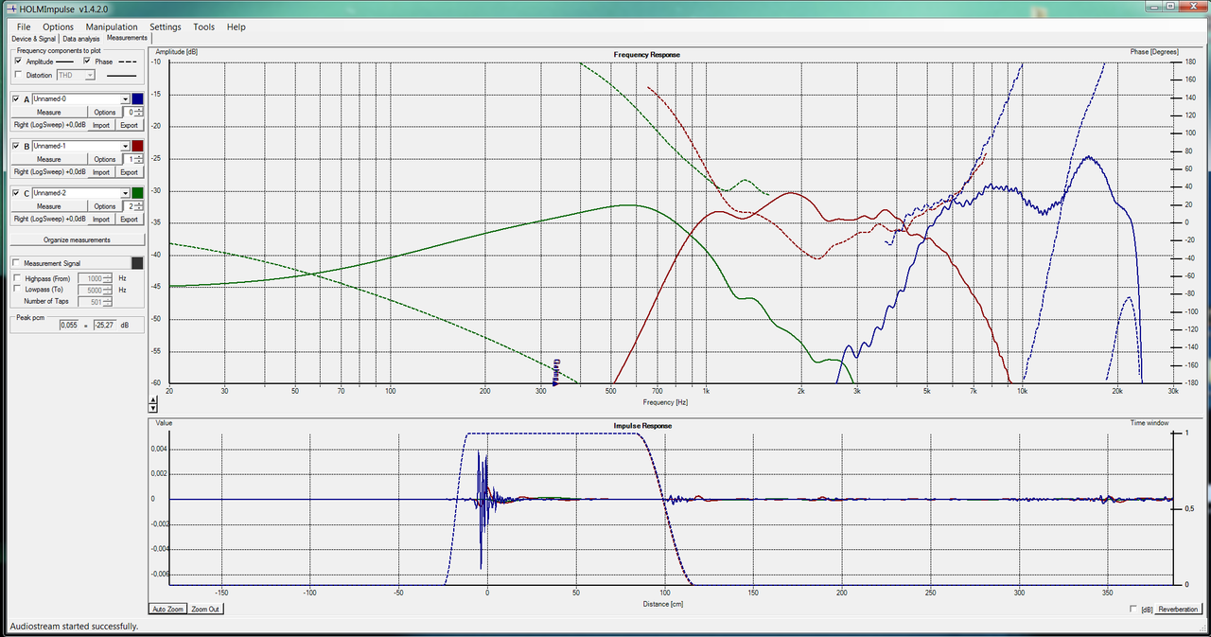Click the up arrow below the amplitude axis

[x=154, y=398]
